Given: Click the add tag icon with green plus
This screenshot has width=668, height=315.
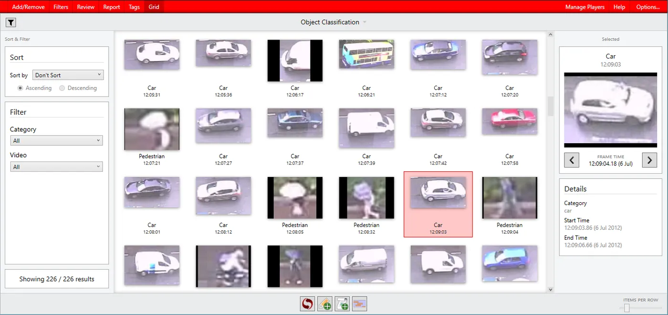Looking at the screenshot, I should (x=325, y=303).
